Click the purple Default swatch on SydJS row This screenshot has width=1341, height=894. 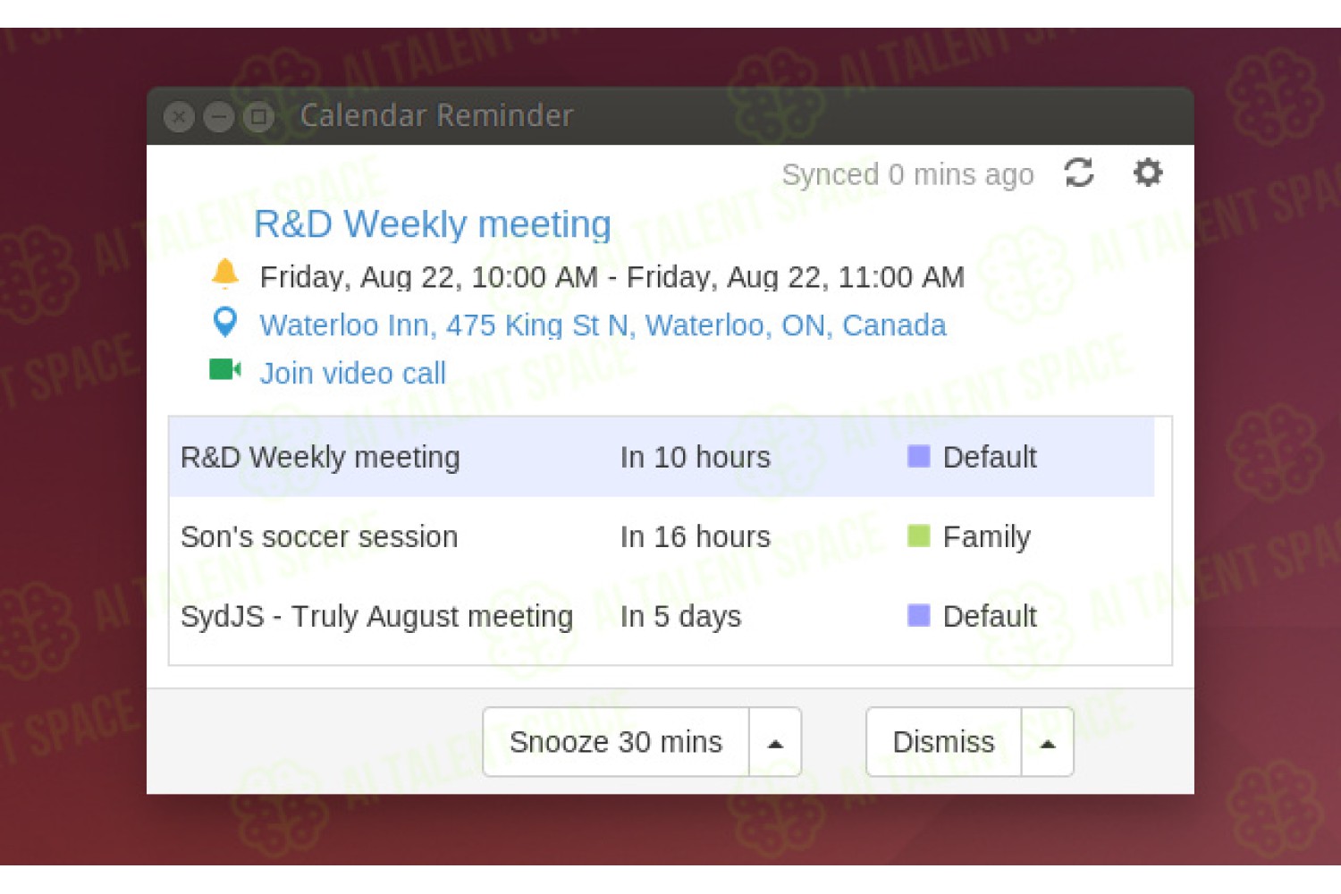click(x=919, y=615)
